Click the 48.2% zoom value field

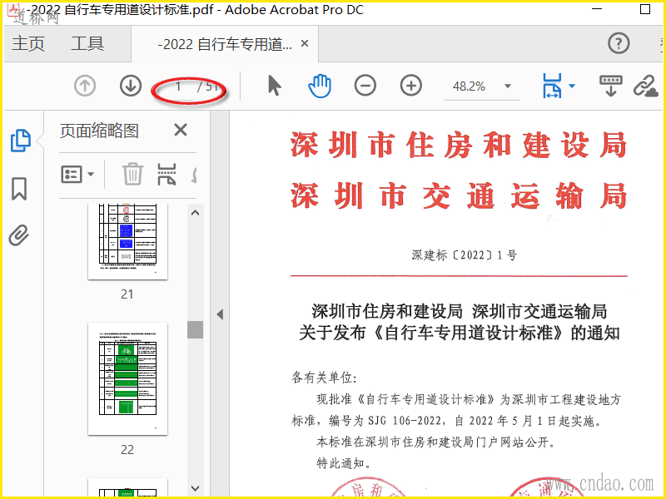pyautogui.click(x=469, y=86)
